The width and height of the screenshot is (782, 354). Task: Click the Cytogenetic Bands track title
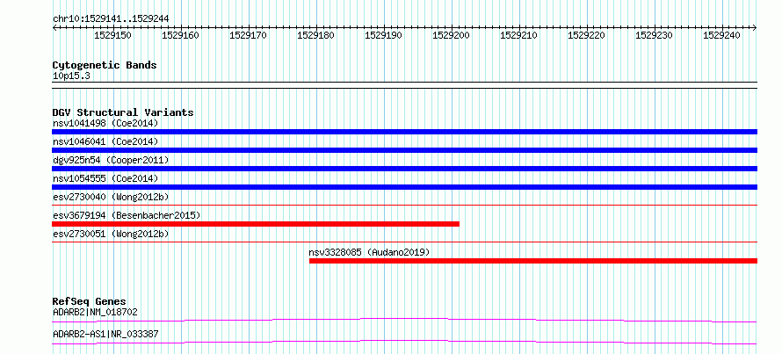click(105, 65)
